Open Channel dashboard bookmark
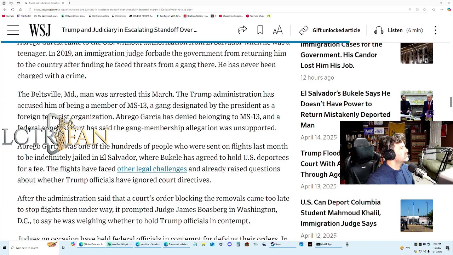The height and width of the screenshot is (255, 453). click(231, 16)
